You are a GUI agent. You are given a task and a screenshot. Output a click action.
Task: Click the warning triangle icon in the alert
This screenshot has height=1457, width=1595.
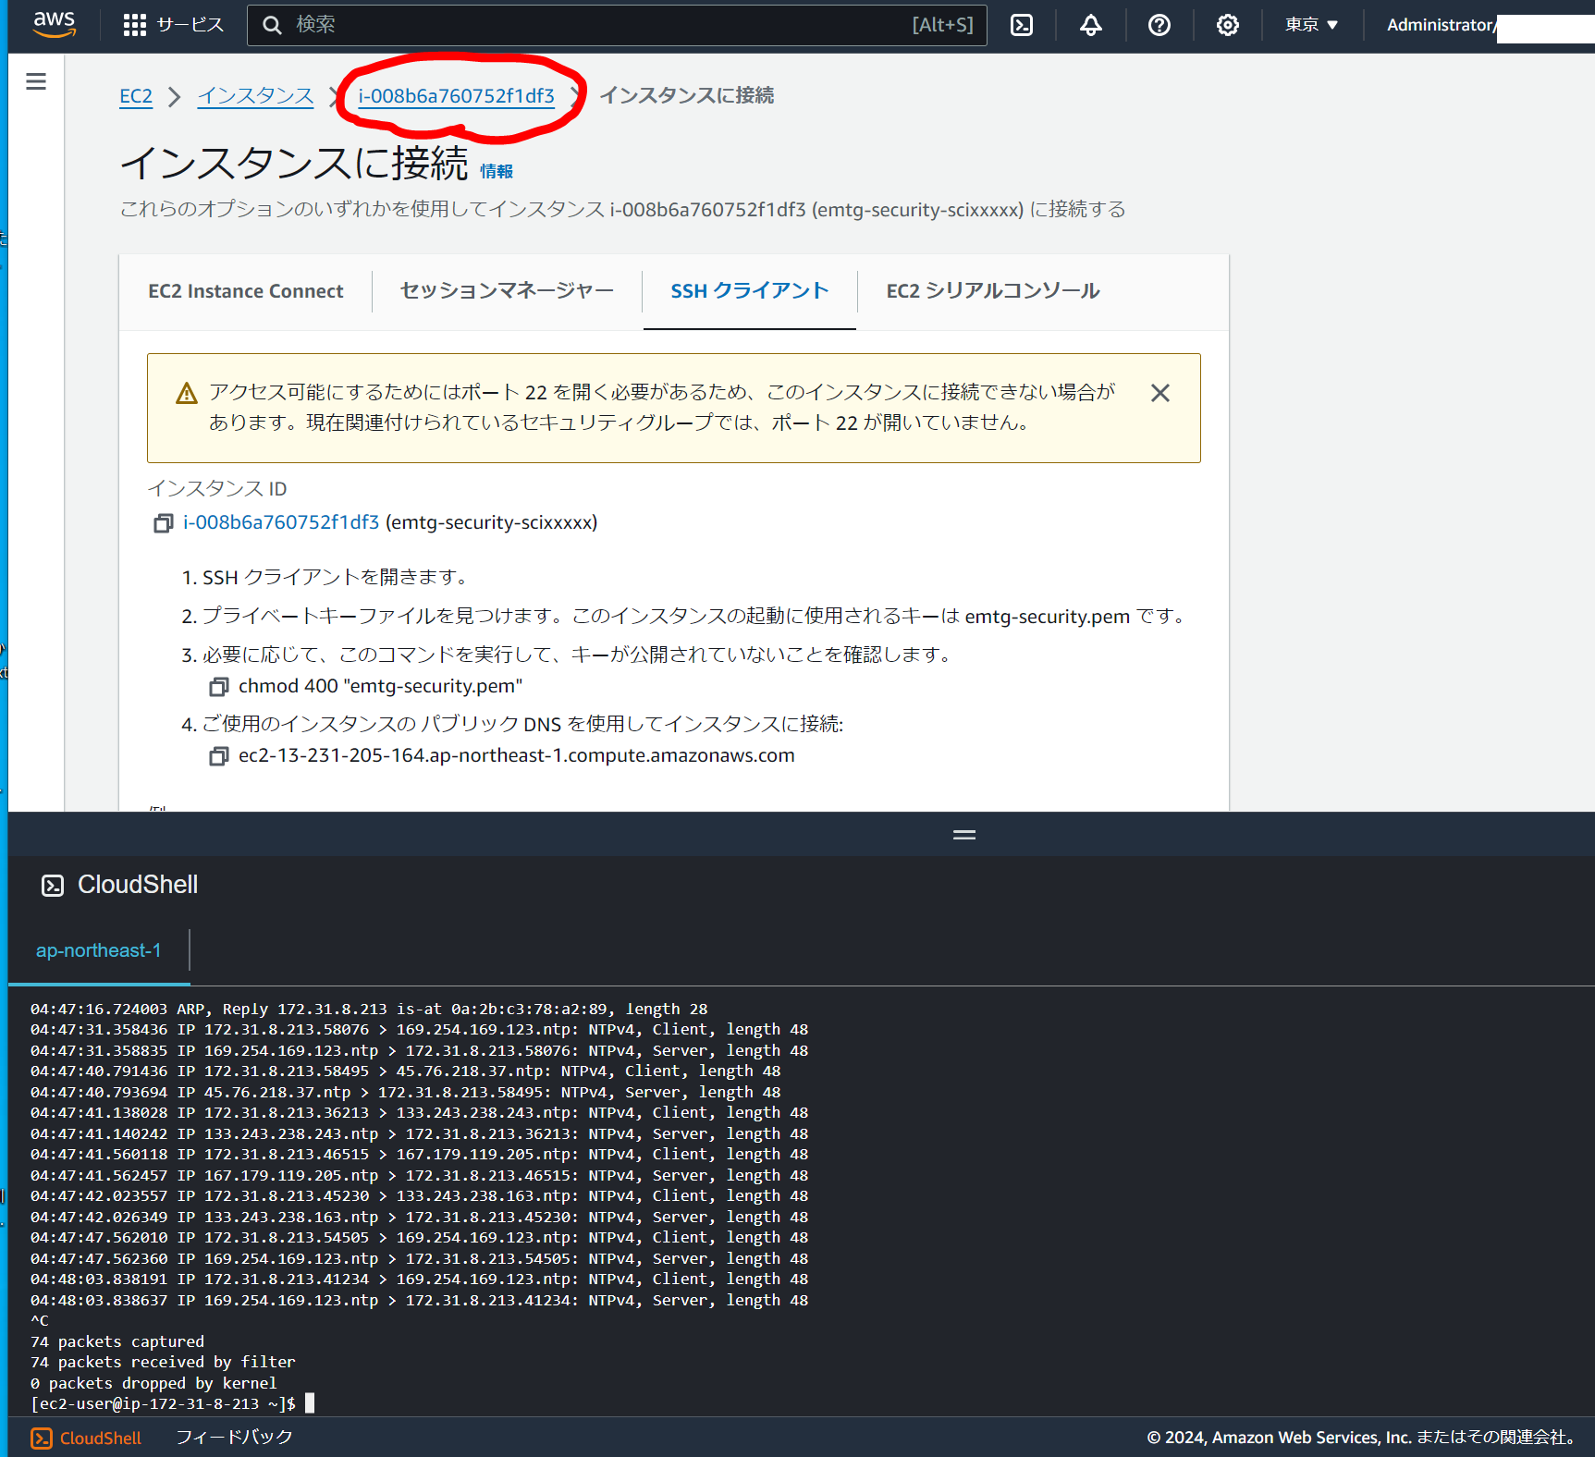pyautogui.click(x=187, y=394)
